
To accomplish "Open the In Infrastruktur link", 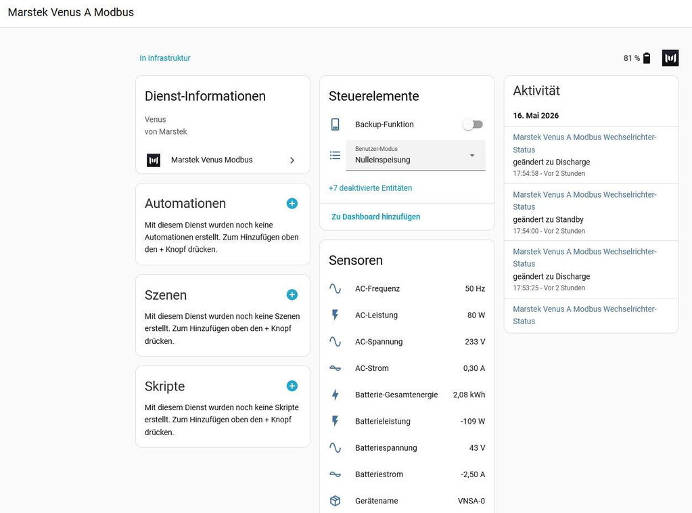I will (164, 58).
